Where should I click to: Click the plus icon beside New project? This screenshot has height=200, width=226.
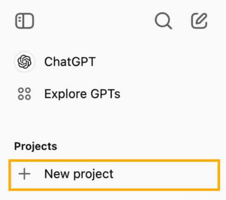click(x=24, y=174)
